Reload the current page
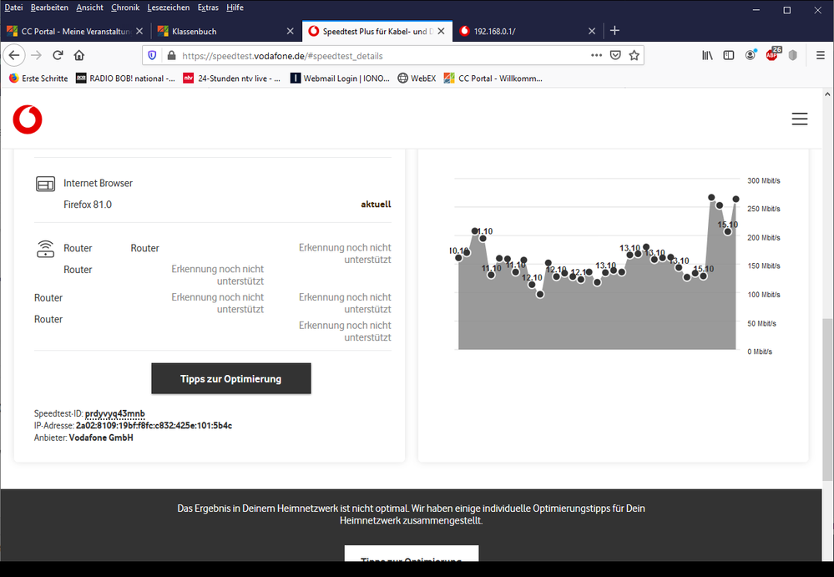The height and width of the screenshot is (577, 834). (58, 55)
